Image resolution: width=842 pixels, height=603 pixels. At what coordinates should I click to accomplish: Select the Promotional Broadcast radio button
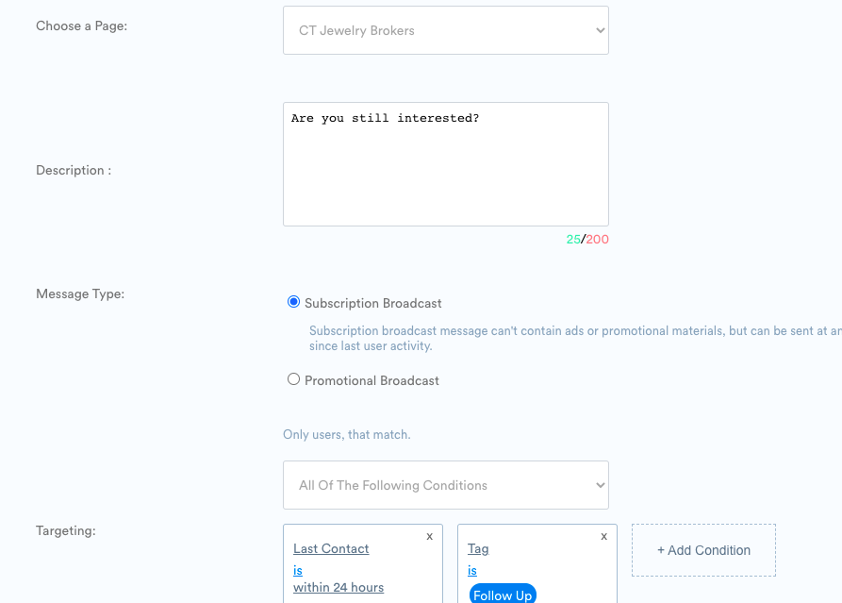[293, 379]
